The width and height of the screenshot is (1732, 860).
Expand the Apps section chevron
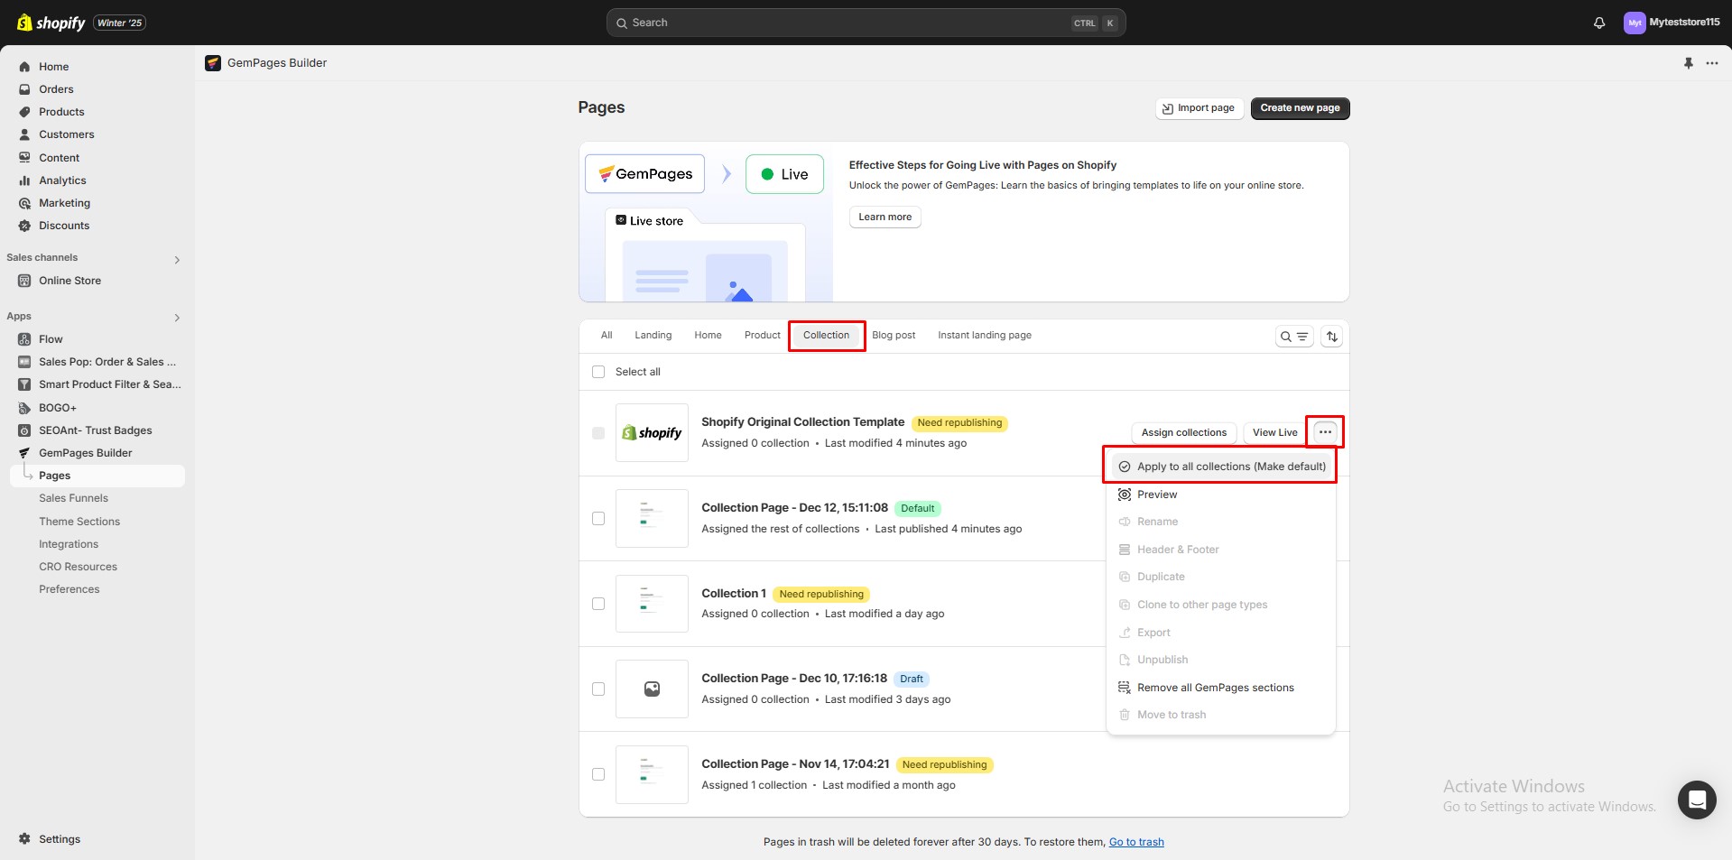[177, 318]
